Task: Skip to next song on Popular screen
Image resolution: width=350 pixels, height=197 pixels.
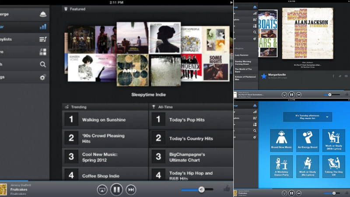Action: tap(131, 190)
